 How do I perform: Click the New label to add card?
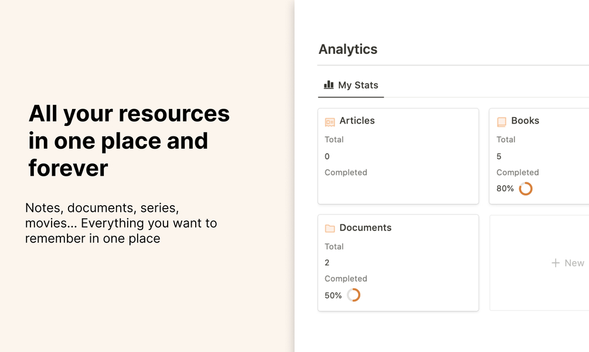point(574,264)
